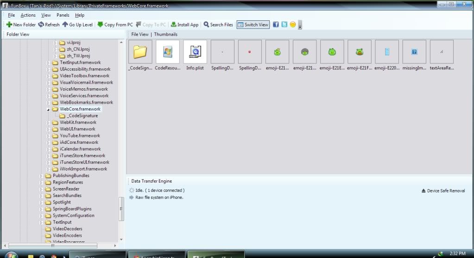Expand the YouTube.framework tree node
This screenshot has width=474, height=258.
pyautogui.click(x=48, y=136)
